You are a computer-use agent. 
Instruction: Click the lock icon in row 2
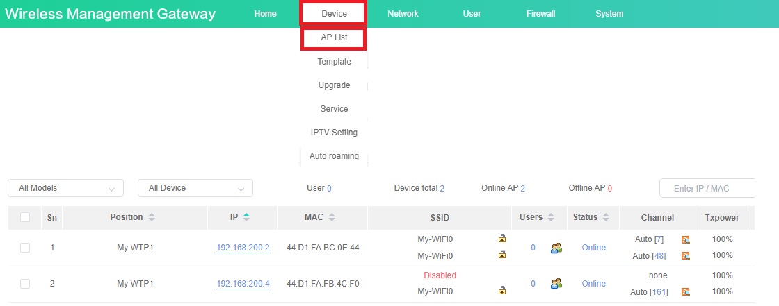501,291
